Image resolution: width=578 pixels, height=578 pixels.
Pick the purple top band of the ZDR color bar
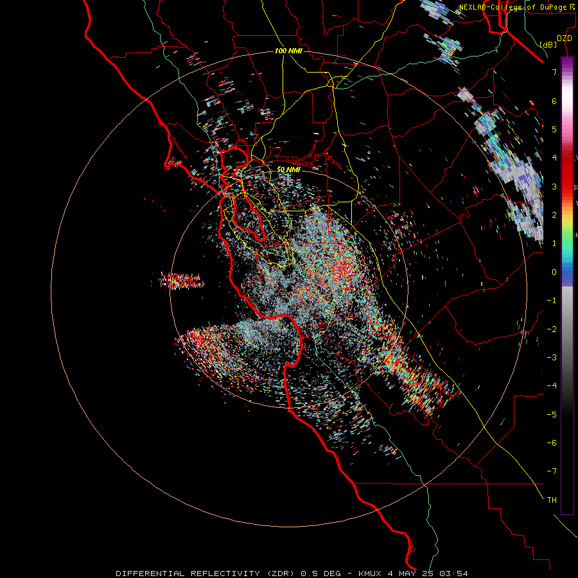[567, 63]
